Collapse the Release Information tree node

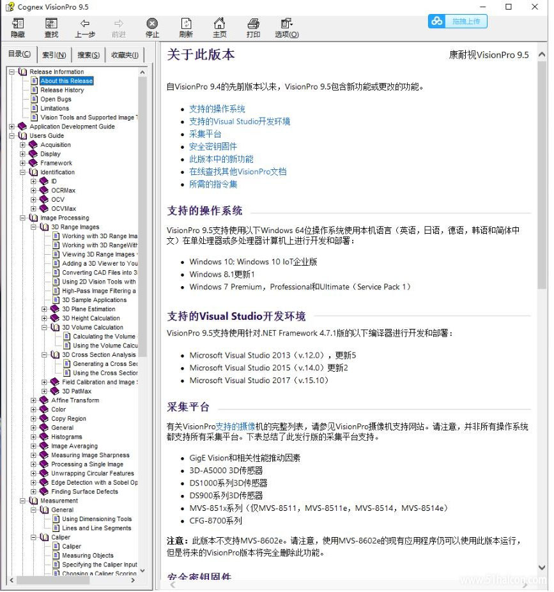point(12,72)
